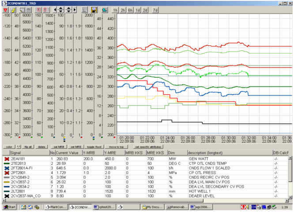
Task: Click the yellow pencil edit icon
Action: point(13,9)
